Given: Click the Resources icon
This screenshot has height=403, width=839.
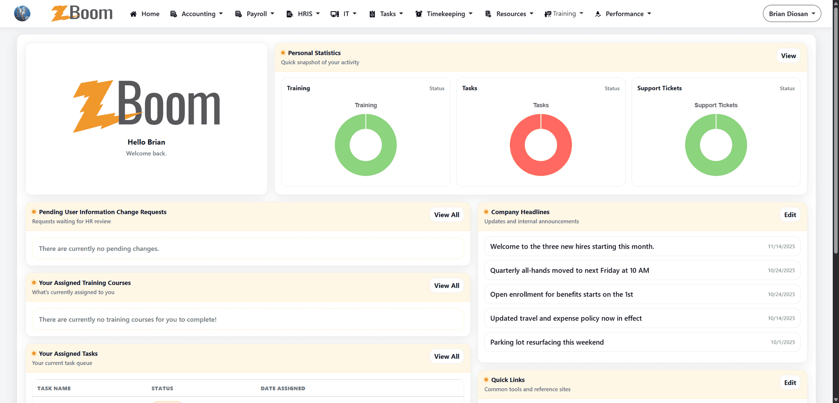Looking at the screenshot, I should tap(488, 14).
